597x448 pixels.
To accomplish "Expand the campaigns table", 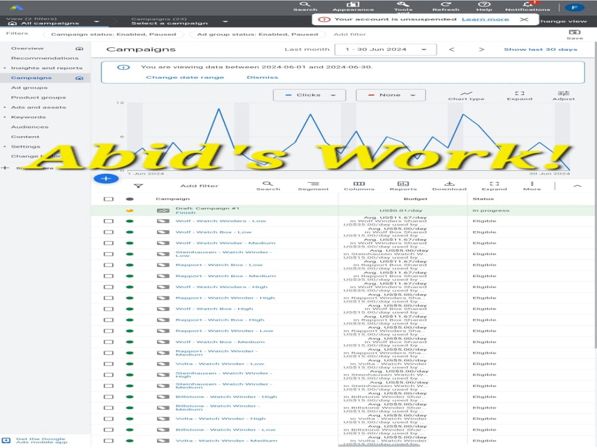I will tap(494, 186).
